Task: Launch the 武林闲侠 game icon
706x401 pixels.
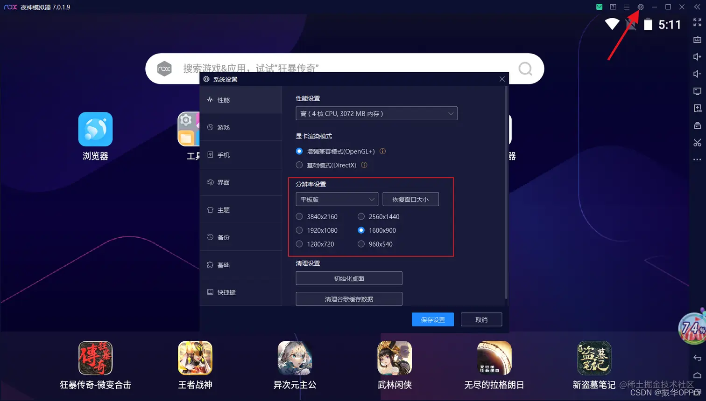Action: [x=395, y=358]
